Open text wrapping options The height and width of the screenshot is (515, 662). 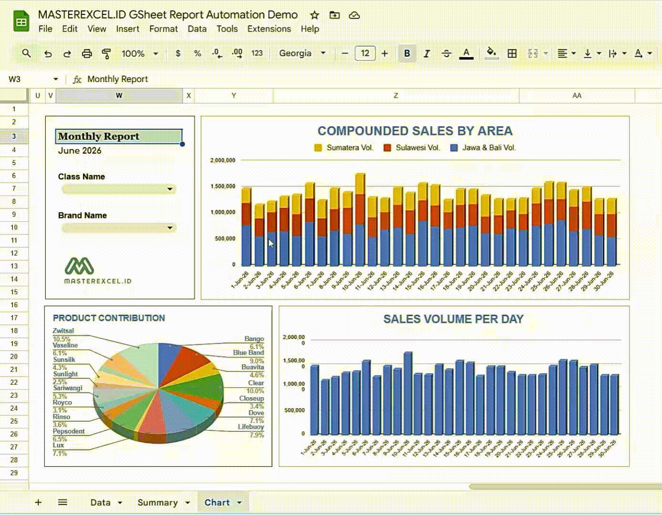pos(617,53)
